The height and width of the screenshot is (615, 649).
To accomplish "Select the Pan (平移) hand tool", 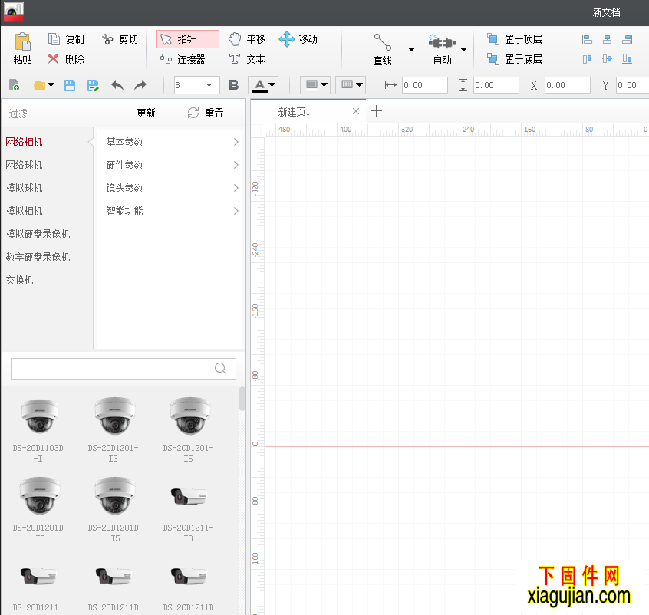I will point(247,39).
